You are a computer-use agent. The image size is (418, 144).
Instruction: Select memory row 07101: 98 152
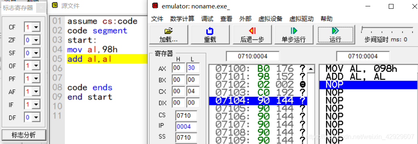(x=258, y=77)
